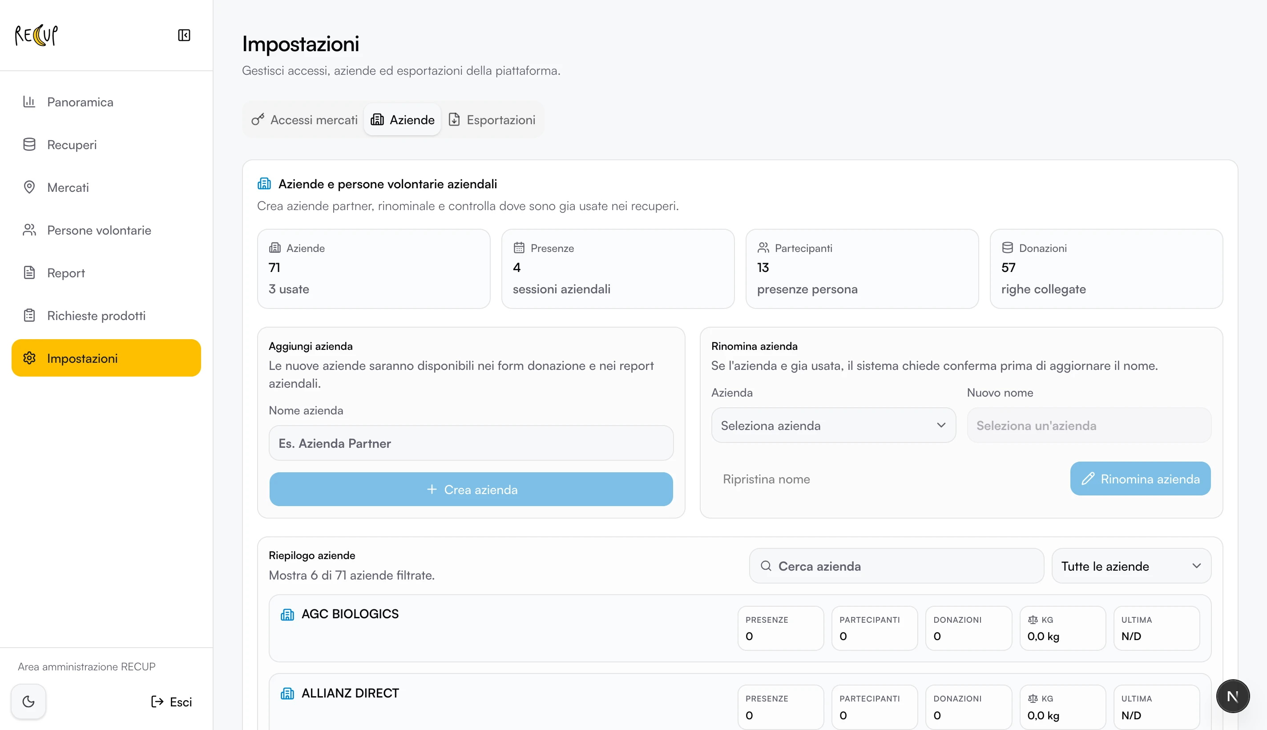Image resolution: width=1267 pixels, height=730 pixels.
Task: Open Panoramica from the sidebar
Action: click(106, 102)
